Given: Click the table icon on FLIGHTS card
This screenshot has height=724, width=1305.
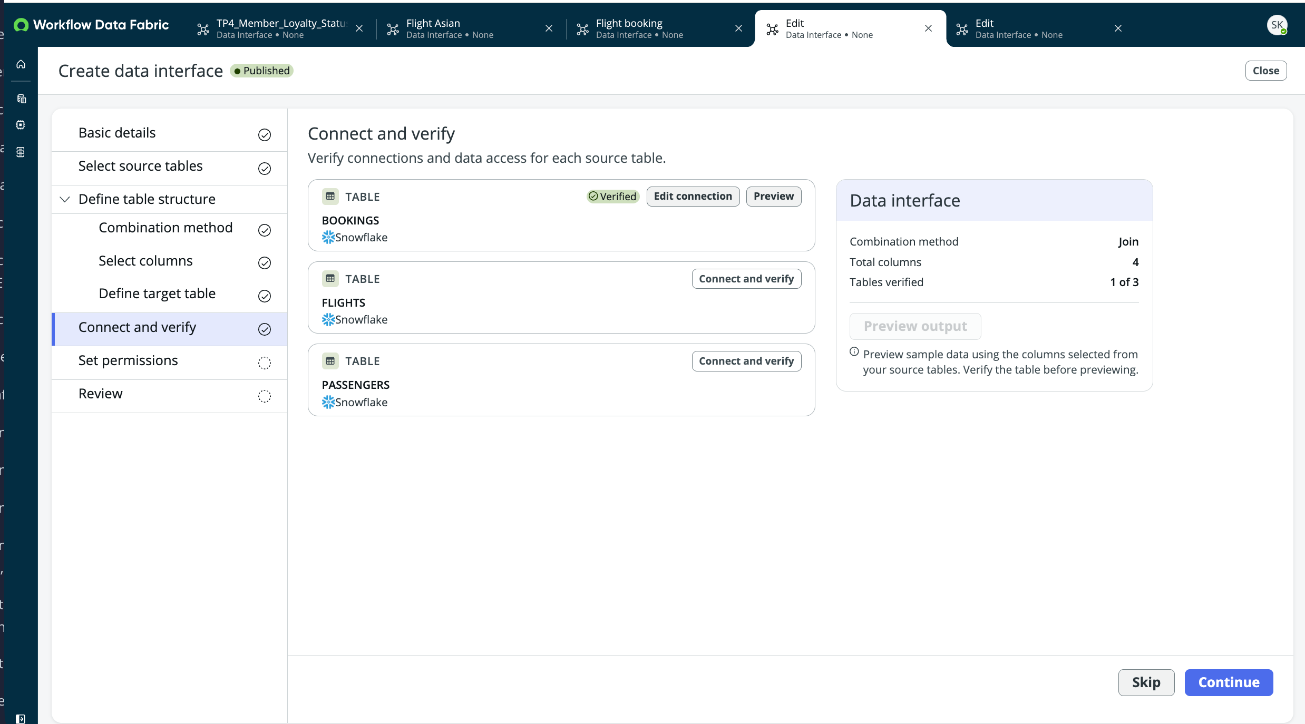Looking at the screenshot, I should point(330,279).
